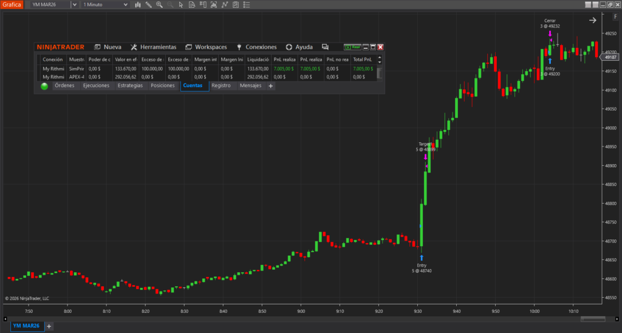The image size is (622, 333).
Task: Click the arrow to scroll chart to latest bar
Action: 592,20
